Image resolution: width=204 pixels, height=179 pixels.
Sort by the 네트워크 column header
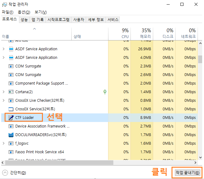[187, 34]
